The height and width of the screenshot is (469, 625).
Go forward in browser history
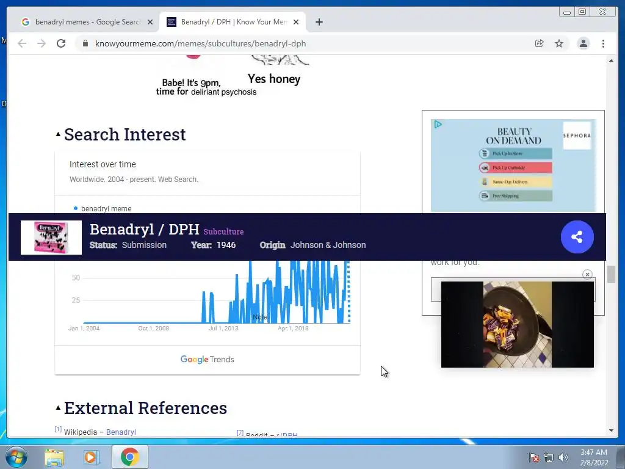pos(42,43)
